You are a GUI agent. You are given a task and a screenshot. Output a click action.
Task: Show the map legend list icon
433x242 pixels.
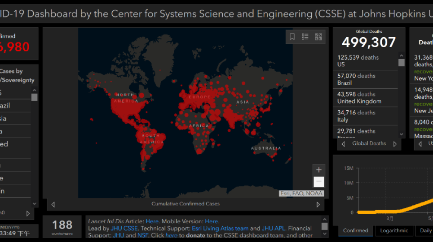(305, 37)
